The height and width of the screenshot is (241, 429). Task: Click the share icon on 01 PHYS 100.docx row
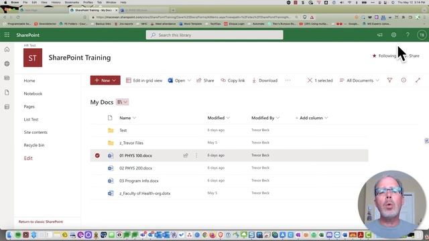click(186, 155)
